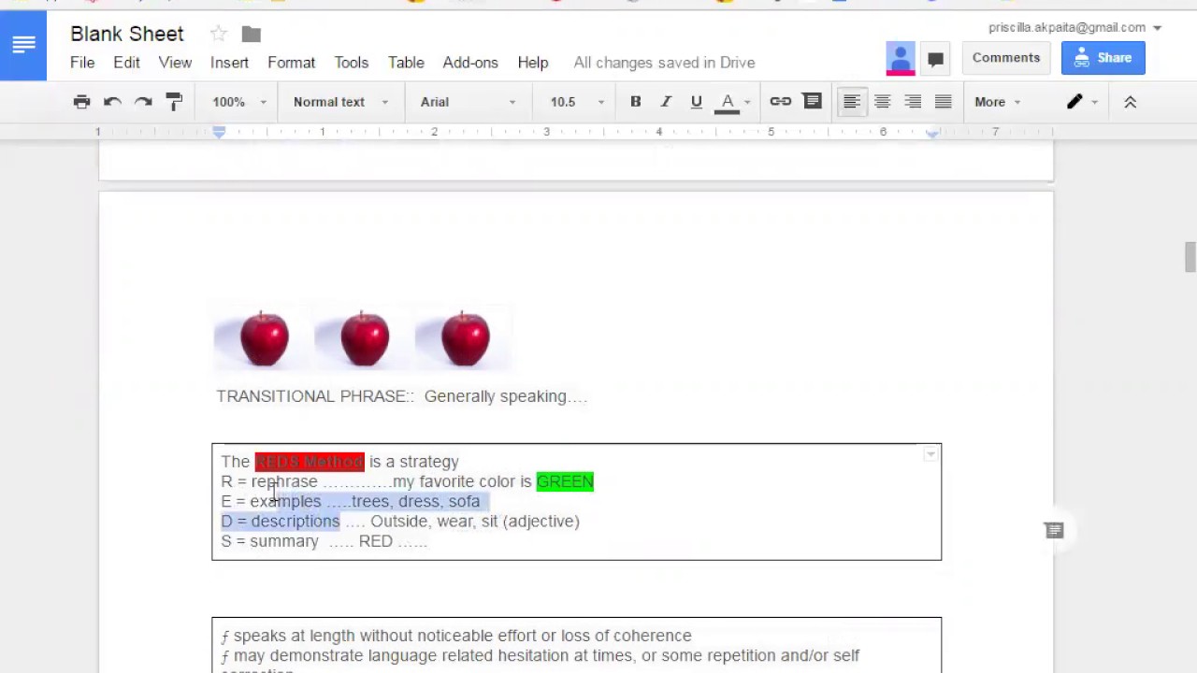Rename the Blank Sheet title
Screen dimensions: 1197x673
point(127,34)
